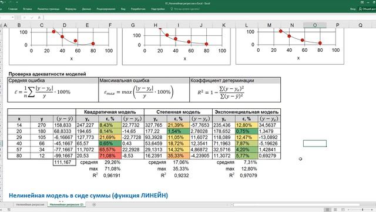The image size is (376, 212).
Task: Open the Рецензирование ribbon tab
Action: coord(106,9)
